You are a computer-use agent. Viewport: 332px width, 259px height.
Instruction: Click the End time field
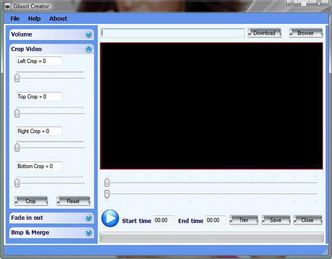point(216,220)
